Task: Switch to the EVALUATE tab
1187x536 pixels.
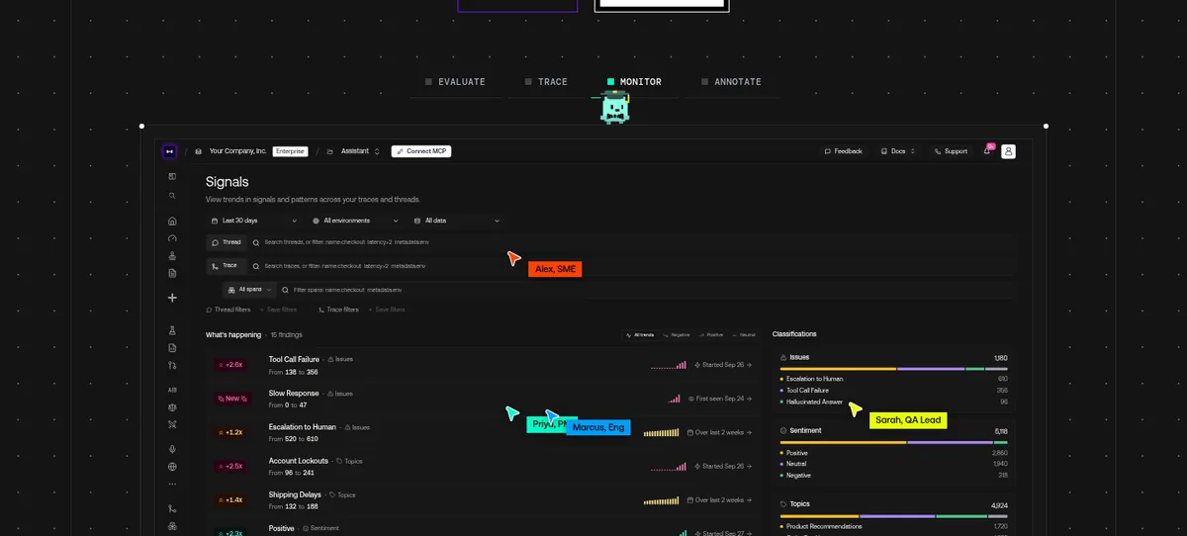Action: pyautogui.click(x=455, y=82)
